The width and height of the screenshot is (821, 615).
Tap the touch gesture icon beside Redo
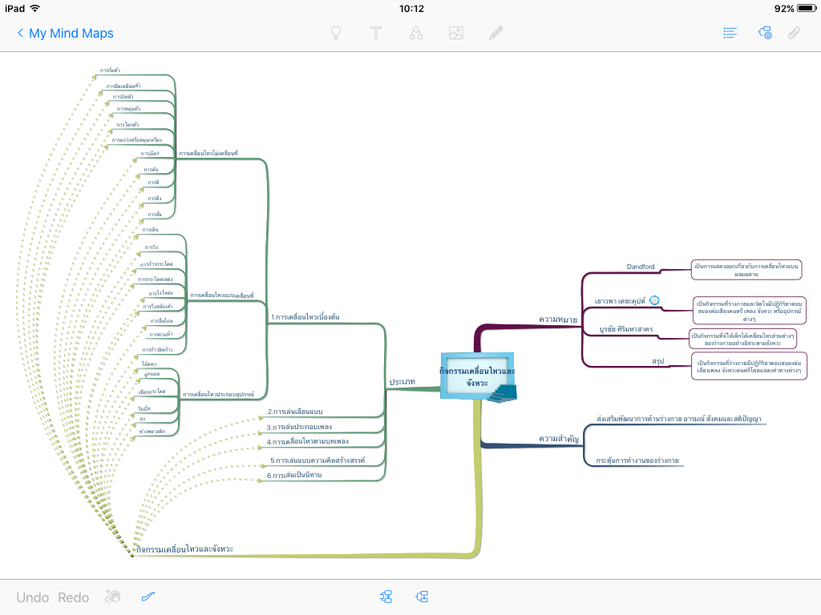pos(113,597)
